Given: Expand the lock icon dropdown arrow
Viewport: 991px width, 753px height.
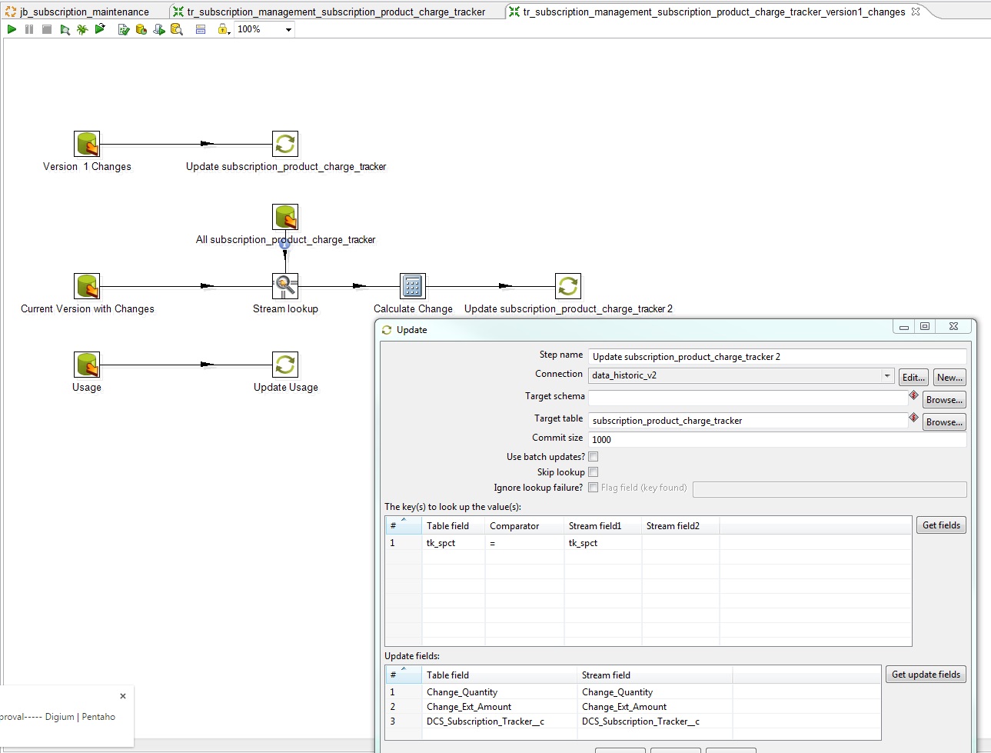Looking at the screenshot, I should [x=229, y=32].
